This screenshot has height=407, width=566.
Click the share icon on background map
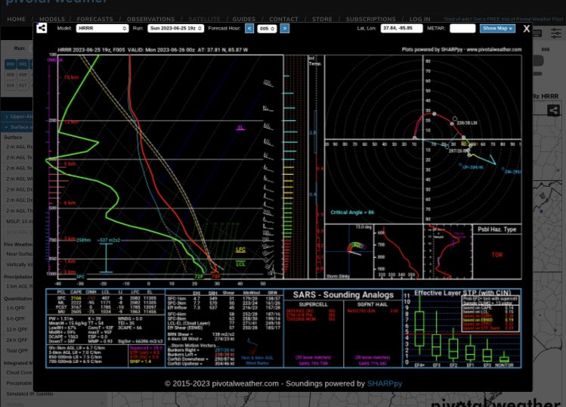click(553, 110)
